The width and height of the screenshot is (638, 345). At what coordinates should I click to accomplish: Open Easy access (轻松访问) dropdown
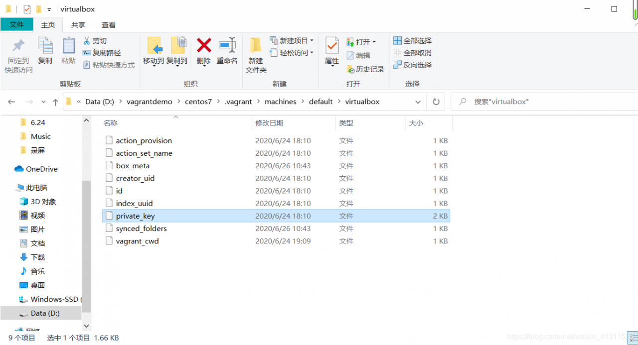[x=292, y=53]
